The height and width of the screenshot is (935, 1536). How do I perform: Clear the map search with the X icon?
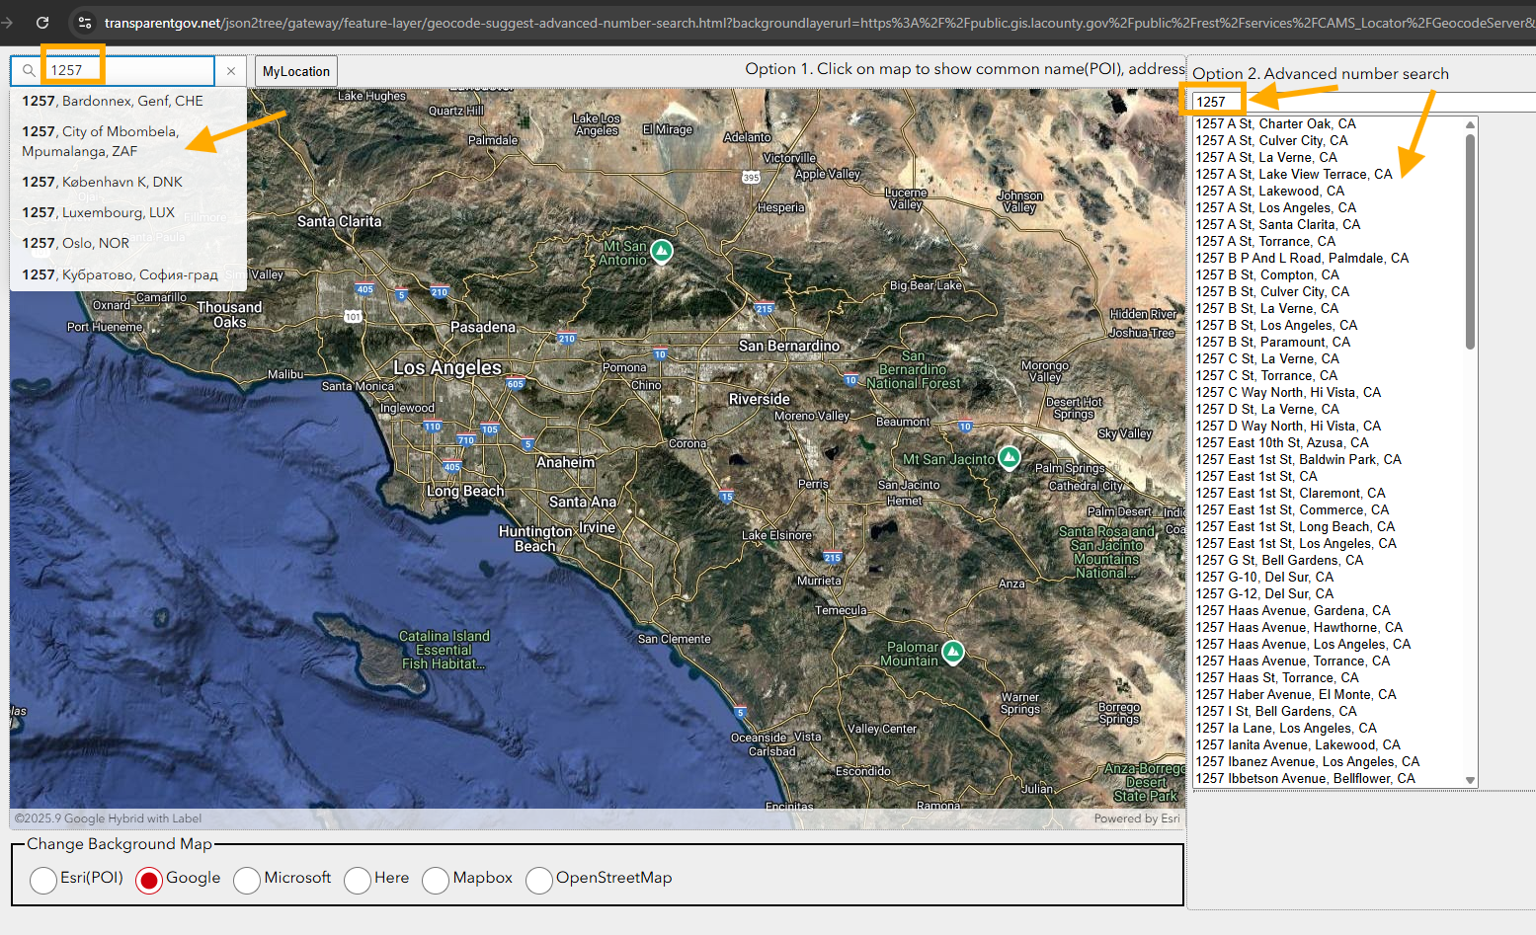[x=231, y=71]
